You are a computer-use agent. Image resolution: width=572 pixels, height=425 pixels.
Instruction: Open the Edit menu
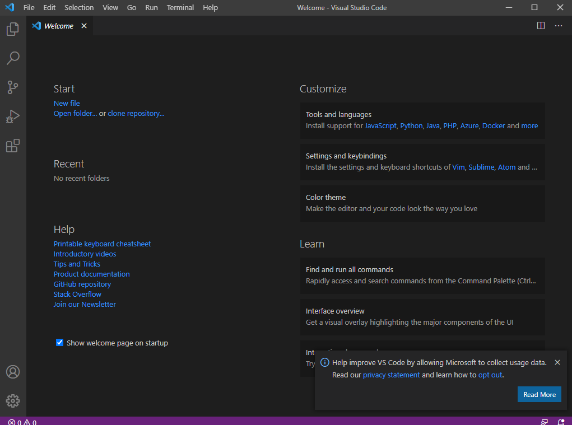point(49,7)
